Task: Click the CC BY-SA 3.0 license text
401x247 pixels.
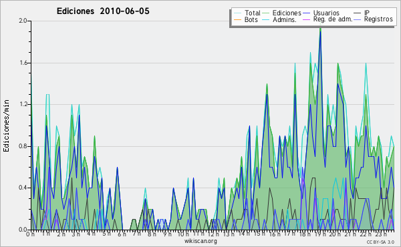Action: 380,242
